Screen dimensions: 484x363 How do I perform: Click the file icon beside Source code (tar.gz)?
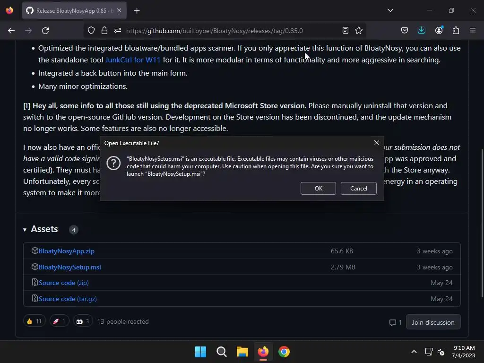pos(35,299)
